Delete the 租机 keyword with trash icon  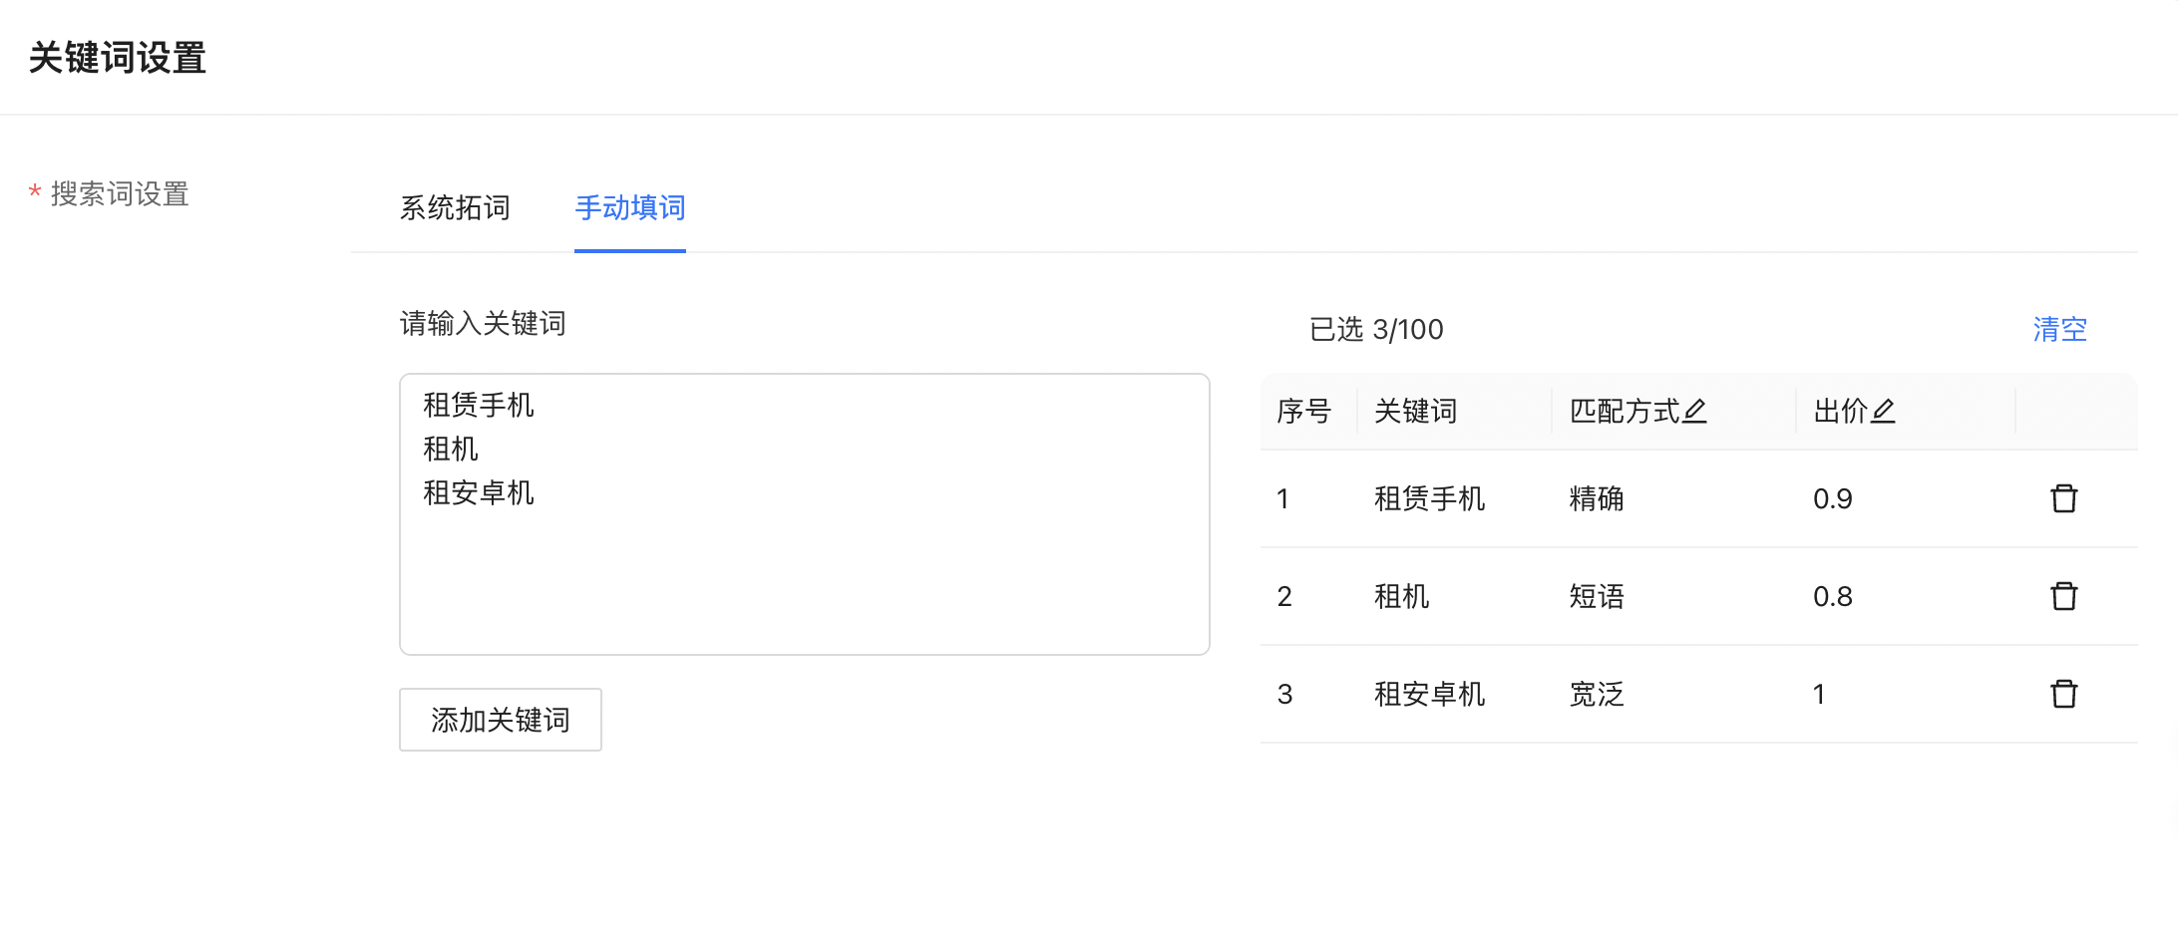click(x=2063, y=596)
